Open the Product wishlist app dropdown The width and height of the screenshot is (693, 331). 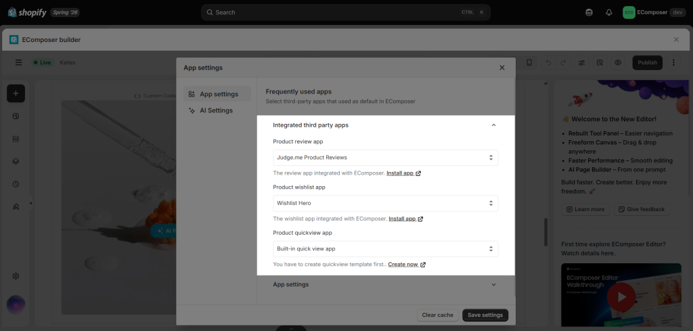(385, 203)
